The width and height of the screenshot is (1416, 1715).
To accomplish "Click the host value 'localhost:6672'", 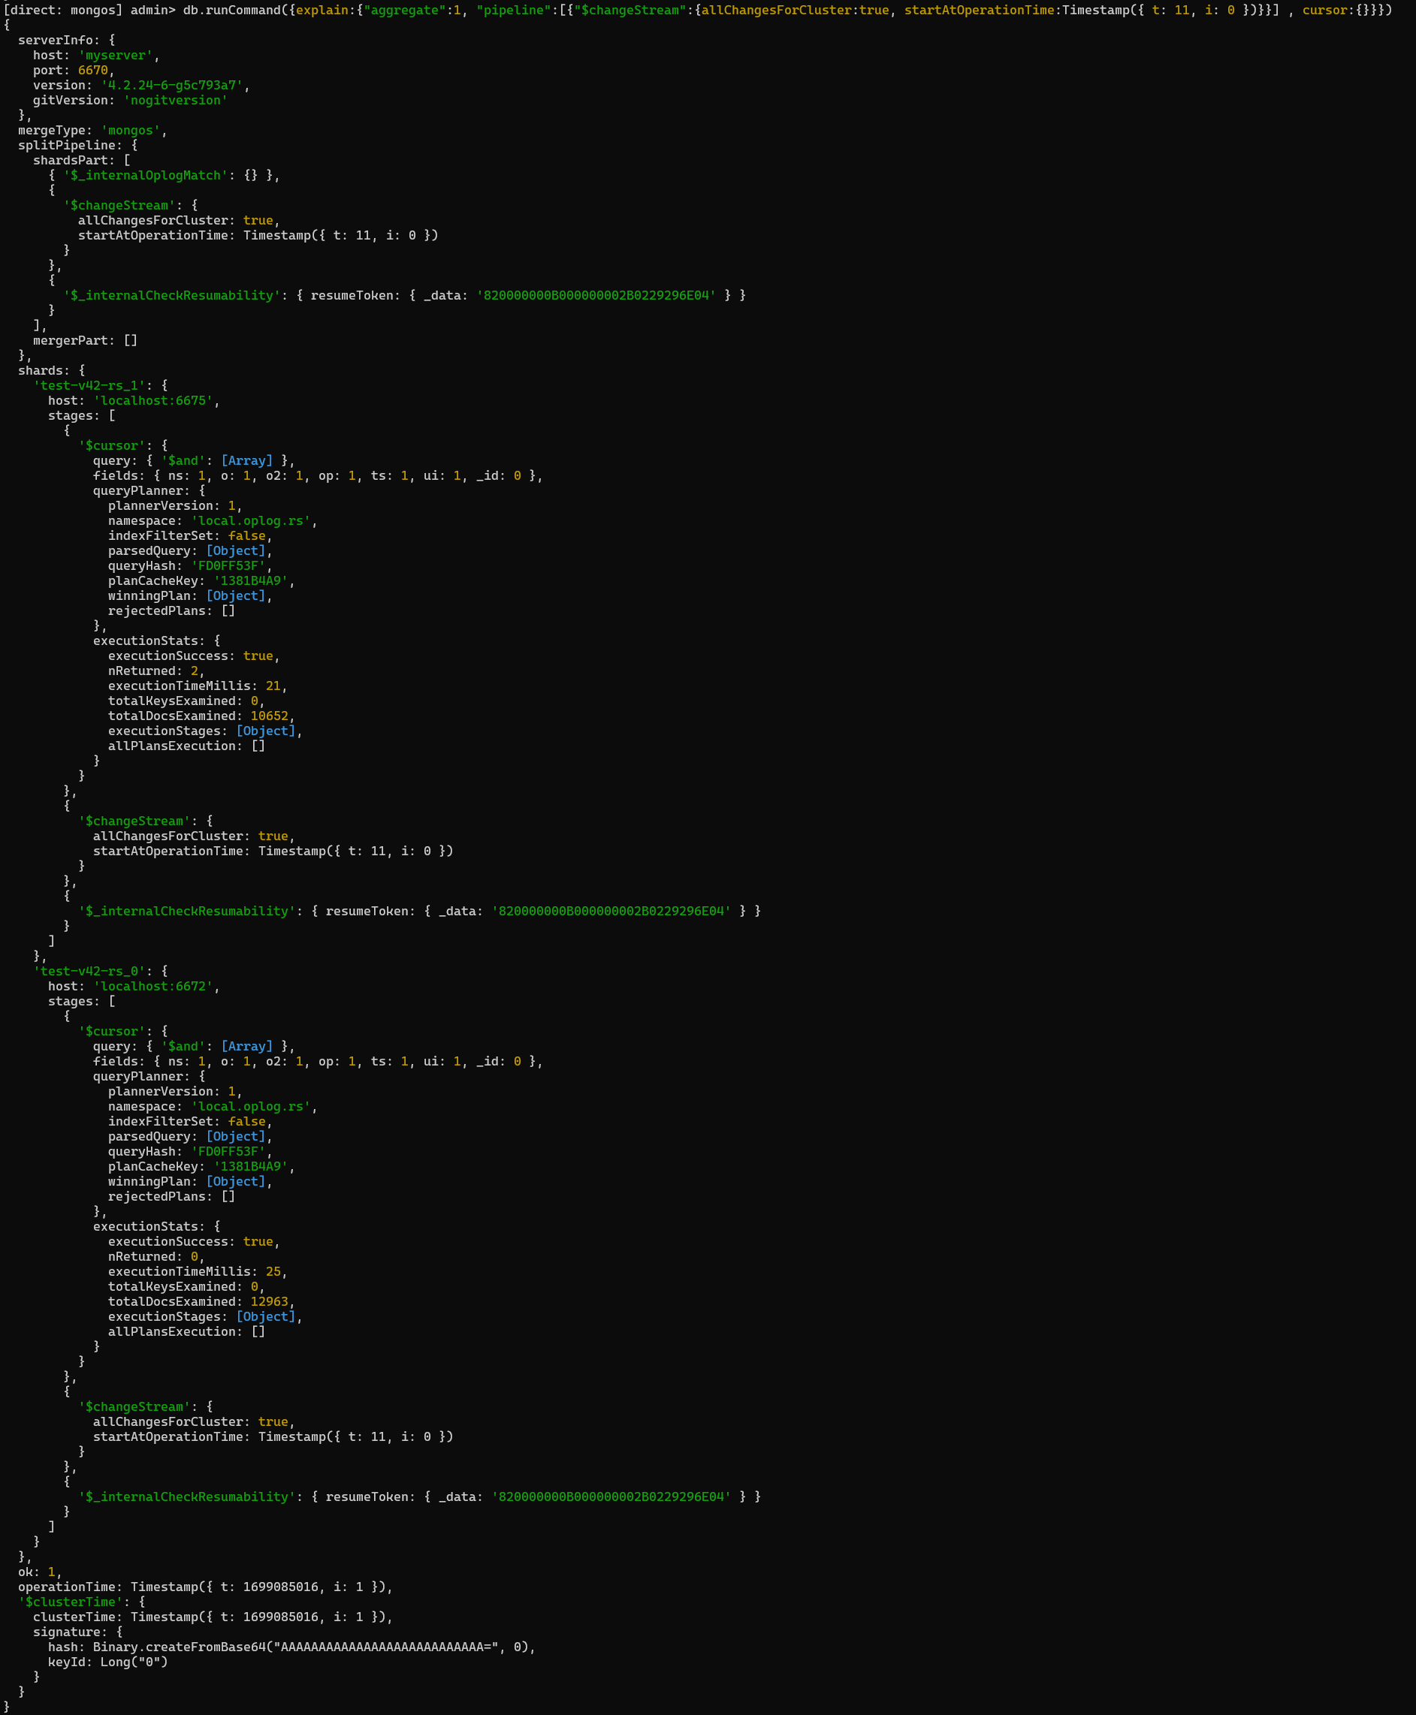I will (x=153, y=987).
